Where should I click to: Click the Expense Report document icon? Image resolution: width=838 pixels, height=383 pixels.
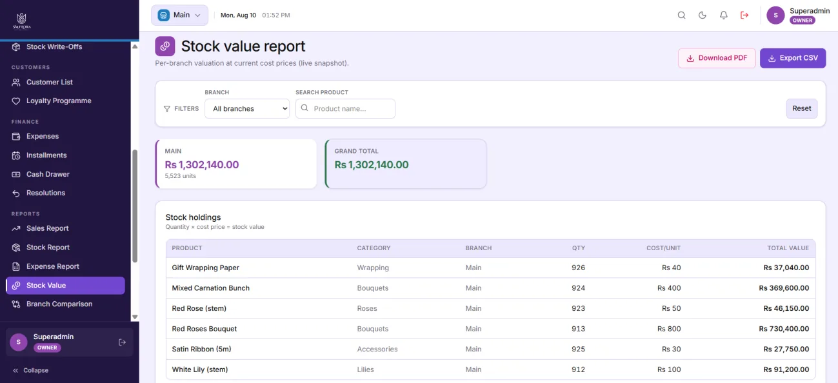pyautogui.click(x=16, y=267)
